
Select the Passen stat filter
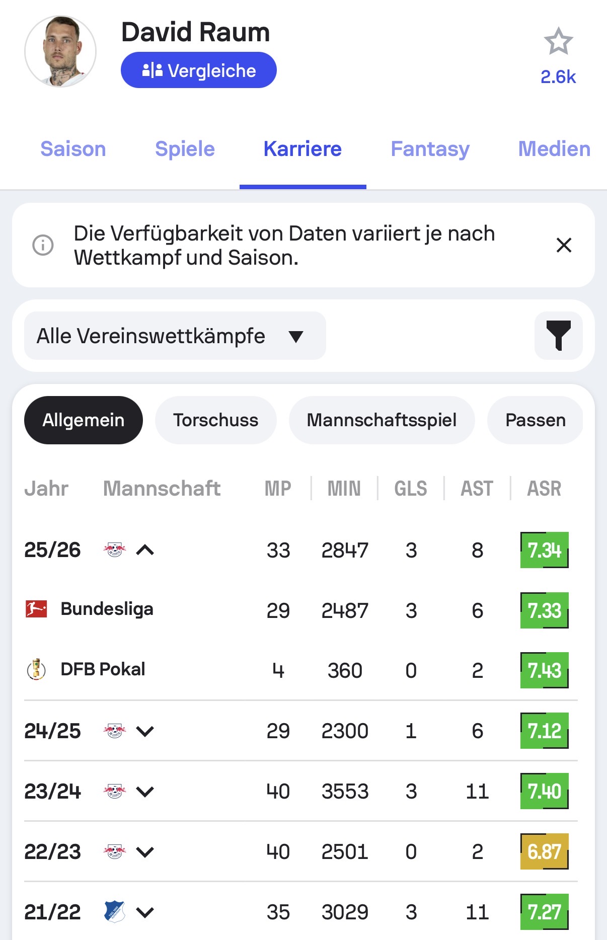pyautogui.click(x=536, y=420)
